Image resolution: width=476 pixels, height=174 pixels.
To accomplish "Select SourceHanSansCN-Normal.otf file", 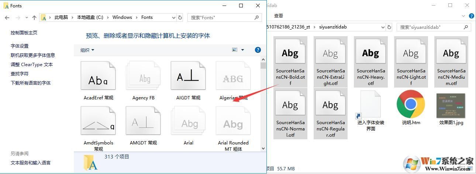I will pos(290,113).
